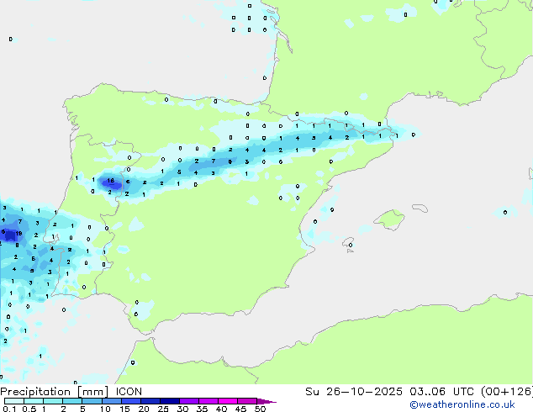Click the '19' precipitation value over the Atlantic

coord(18,233)
